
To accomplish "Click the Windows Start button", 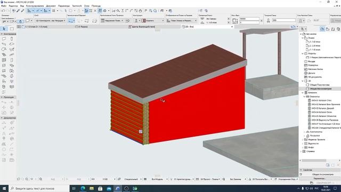I will (4, 188).
